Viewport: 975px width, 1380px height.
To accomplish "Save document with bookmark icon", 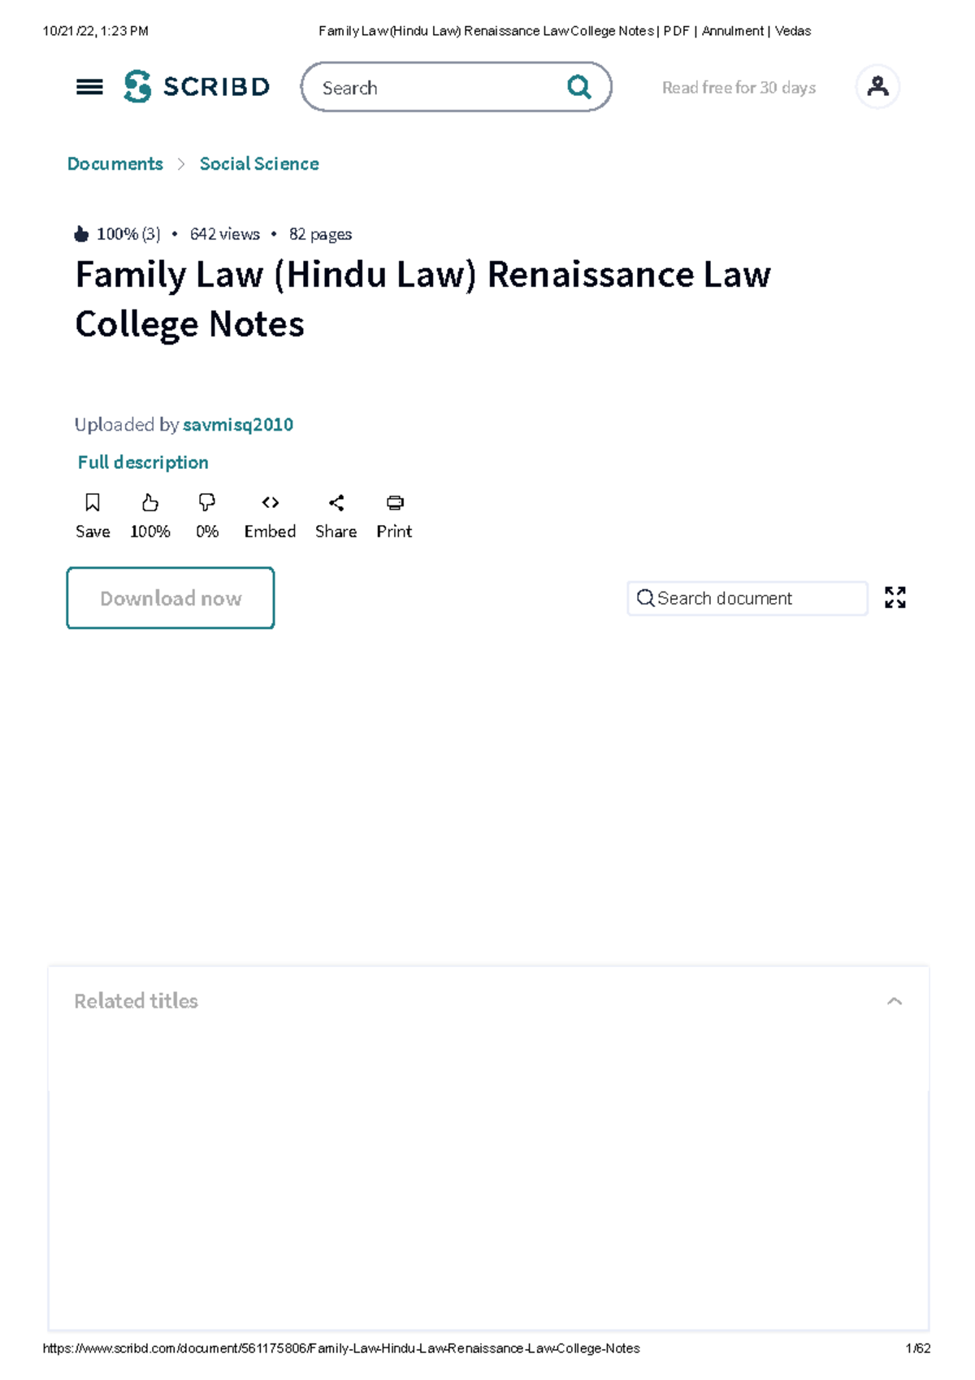I will pos(93,503).
